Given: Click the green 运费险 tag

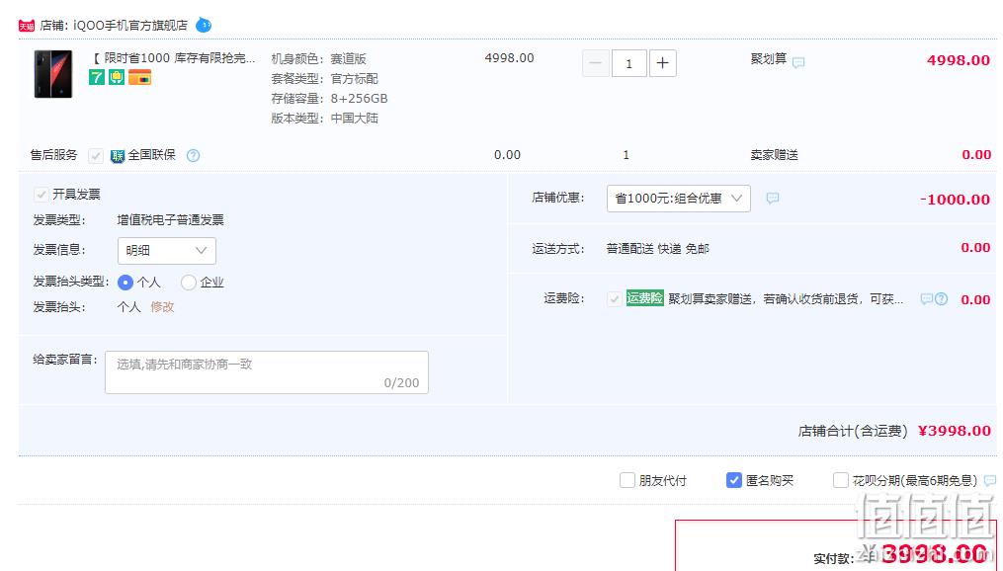Looking at the screenshot, I should (644, 298).
